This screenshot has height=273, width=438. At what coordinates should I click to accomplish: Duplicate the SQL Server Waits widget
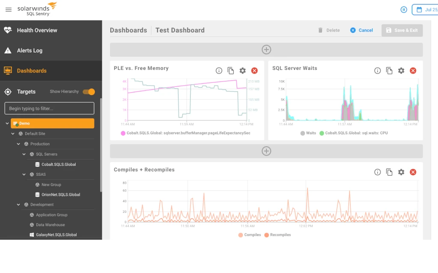[x=389, y=70]
